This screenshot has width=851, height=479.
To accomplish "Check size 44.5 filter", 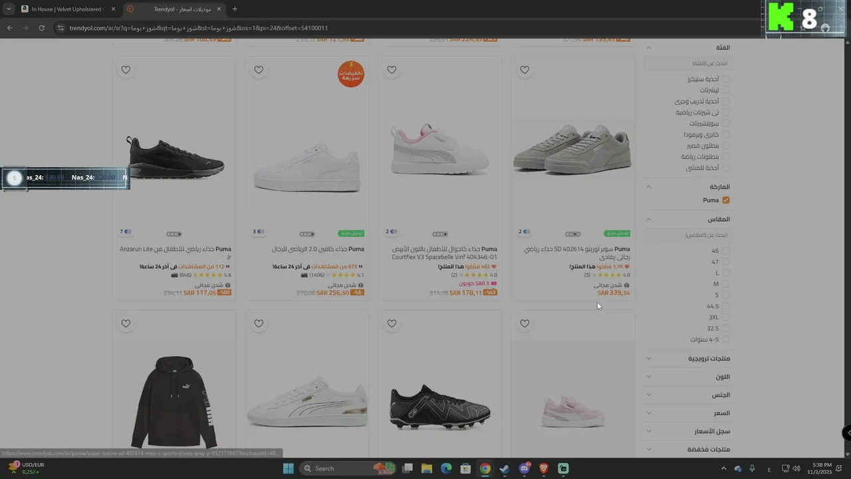I will point(726,307).
